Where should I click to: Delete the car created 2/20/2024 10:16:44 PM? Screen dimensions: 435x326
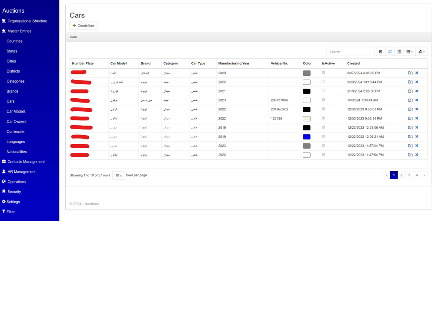417,82
